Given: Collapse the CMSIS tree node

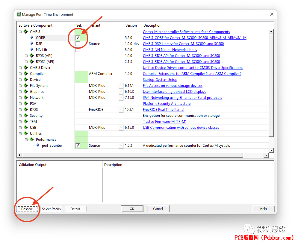Looking at the screenshot, I should click(20, 32).
